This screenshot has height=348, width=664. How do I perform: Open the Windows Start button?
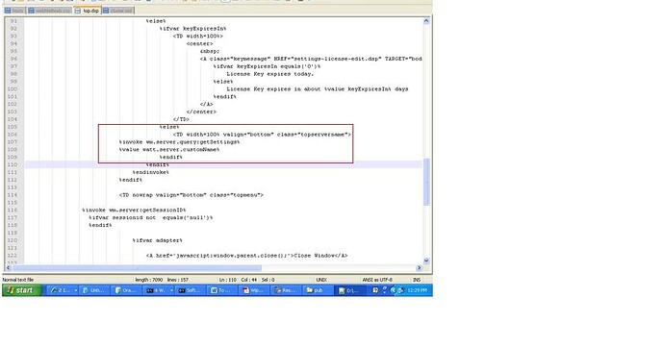click(22, 290)
